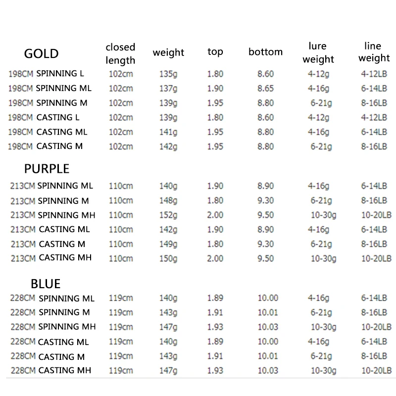This screenshot has height=396, width=396.
Task: Click the PURPLE section heading
Action: pos(47,169)
